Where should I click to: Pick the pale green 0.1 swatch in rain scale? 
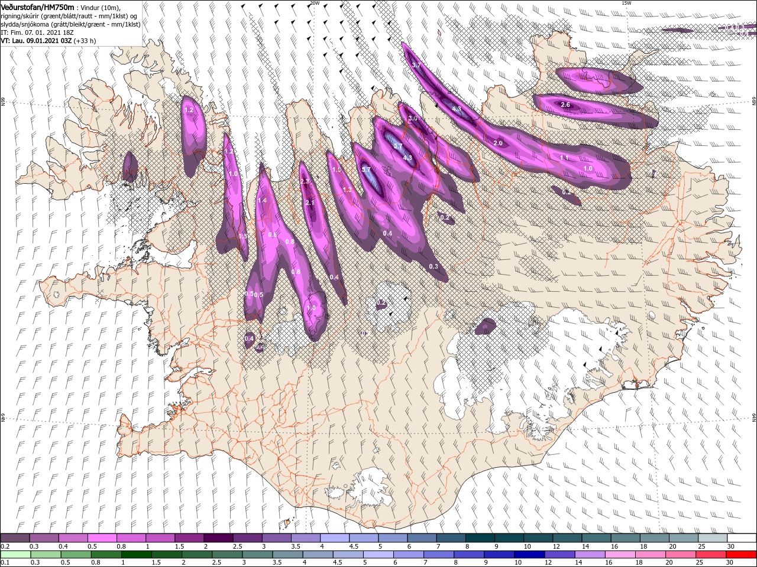pos(15,555)
